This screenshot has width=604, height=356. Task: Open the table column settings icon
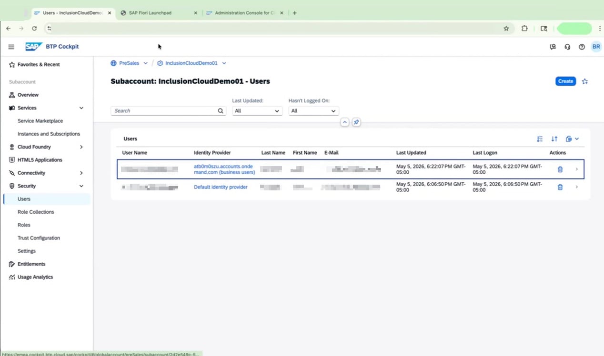coord(540,139)
